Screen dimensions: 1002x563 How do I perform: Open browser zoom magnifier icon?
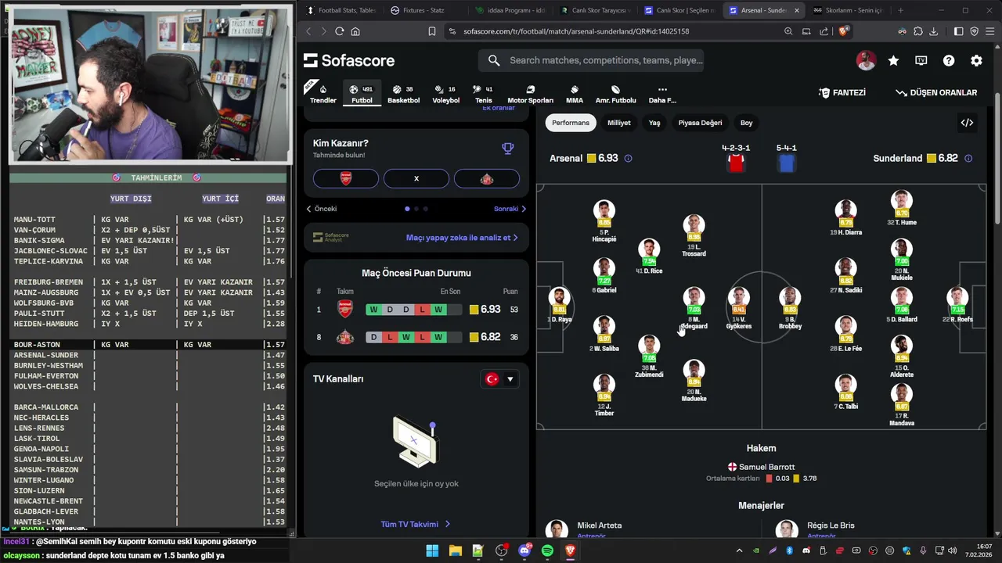click(788, 31)
